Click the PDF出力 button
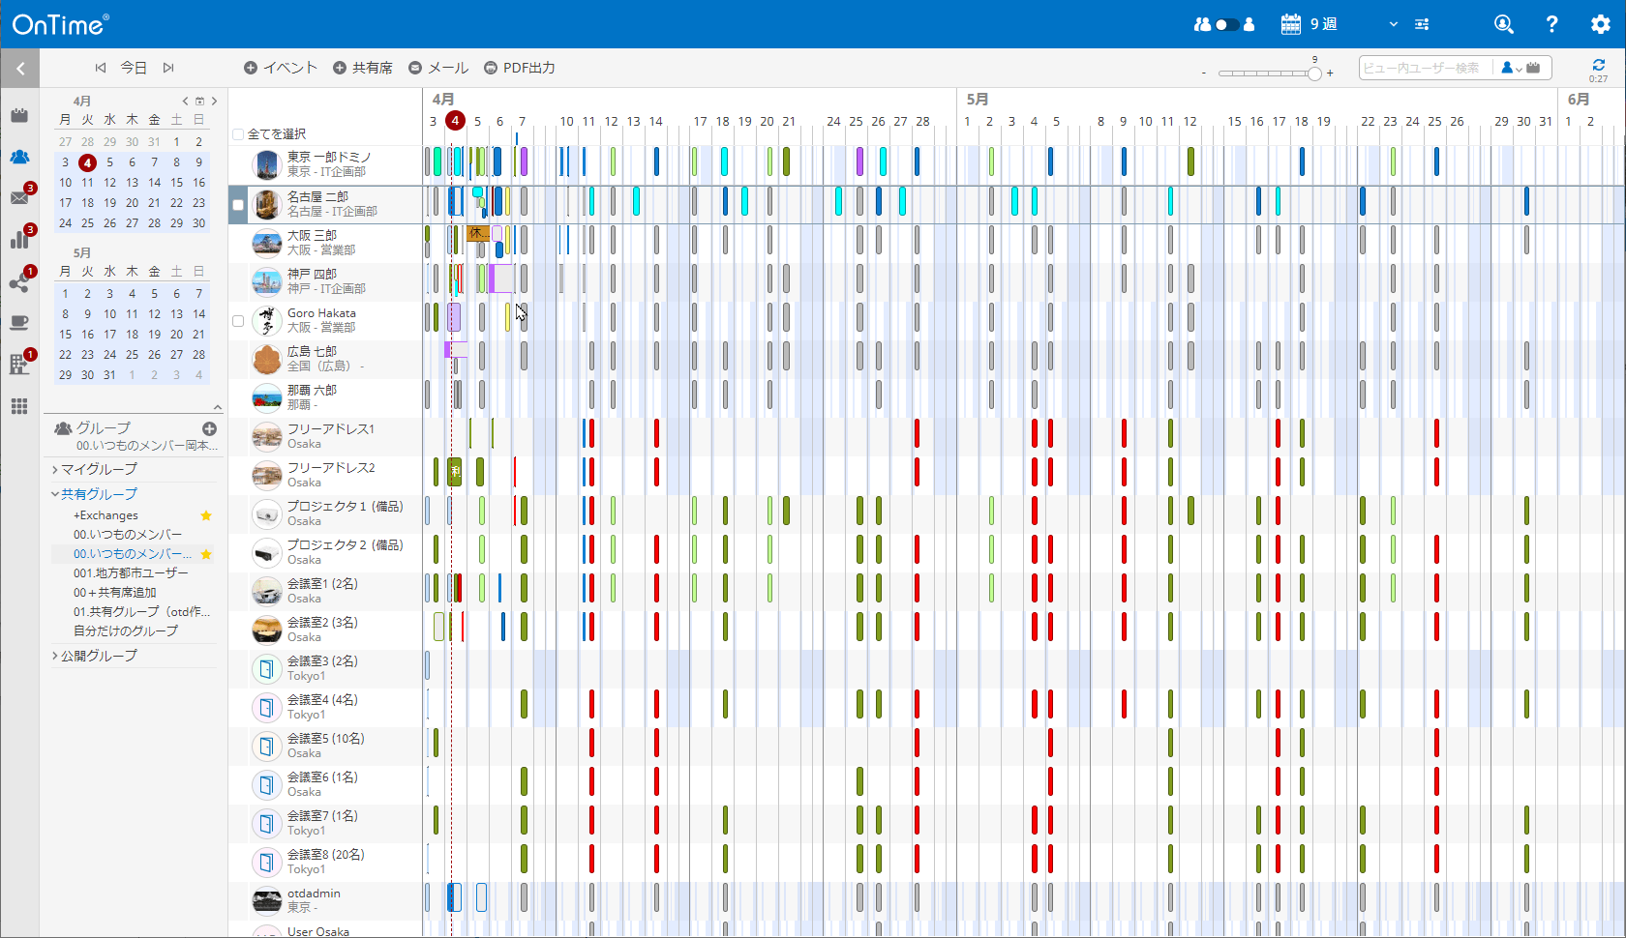Image resolution: width=1626 pixels, height=938 pixels. [520, 68]
